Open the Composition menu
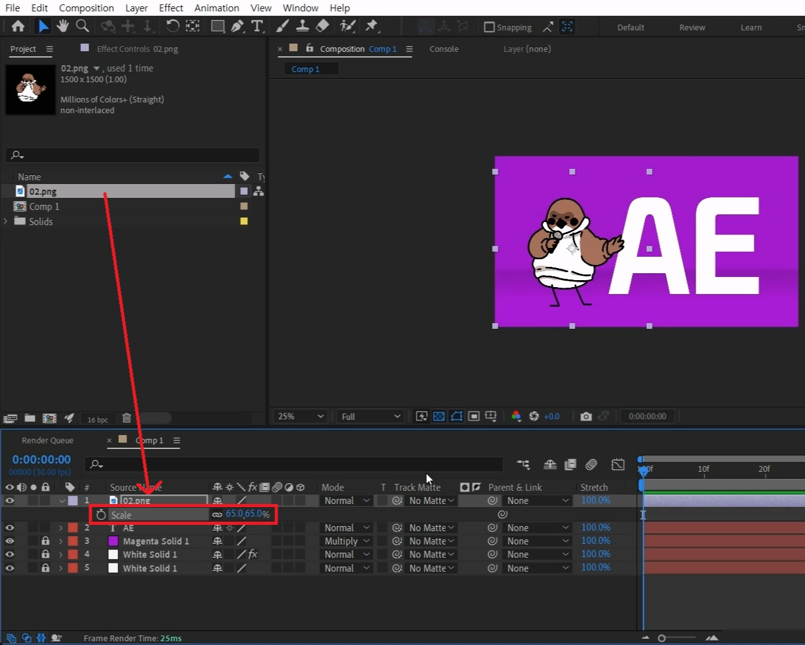805x645 pixels. click(x=87, y=8)
